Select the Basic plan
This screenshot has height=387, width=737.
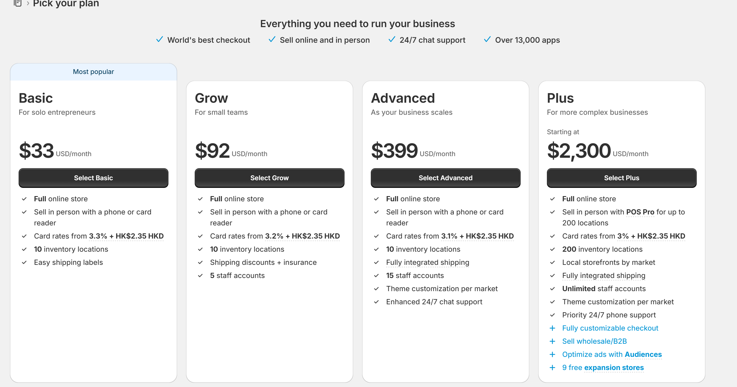tap(93, 178)
